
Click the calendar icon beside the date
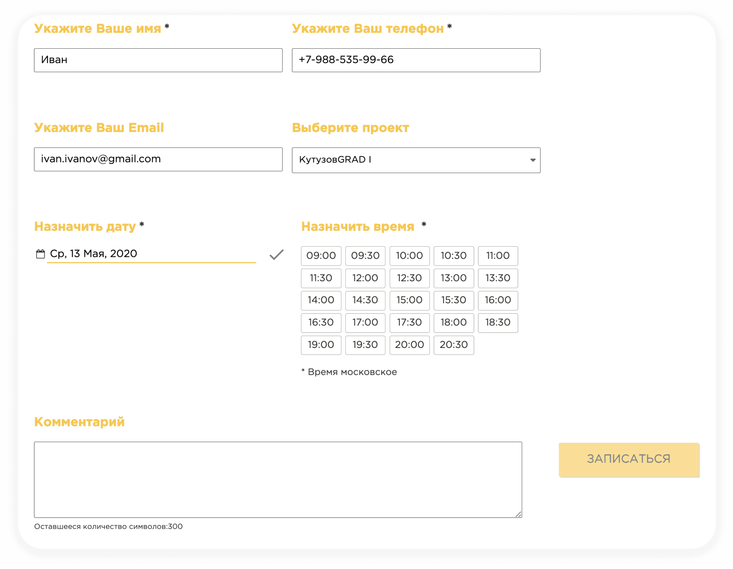(40, 254)
